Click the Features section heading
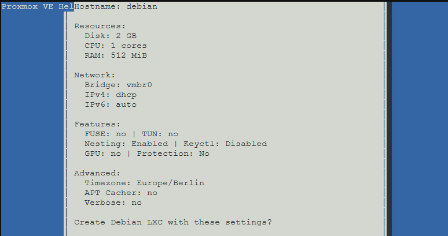Image resolution: width=448 pixels, height=236 pixels. [x=97, y=124]
